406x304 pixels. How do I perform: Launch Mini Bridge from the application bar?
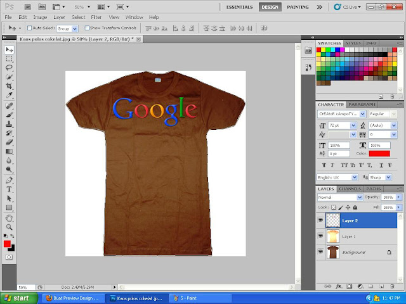42,7
